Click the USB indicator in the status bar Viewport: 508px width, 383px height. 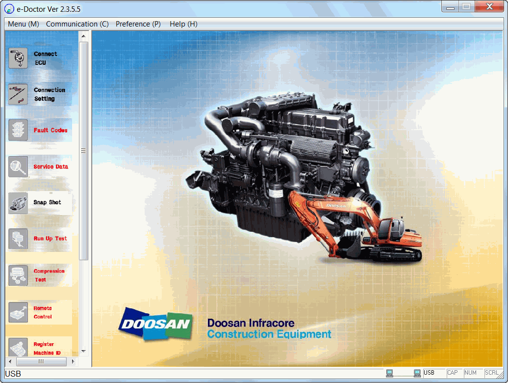pos(429,373)
